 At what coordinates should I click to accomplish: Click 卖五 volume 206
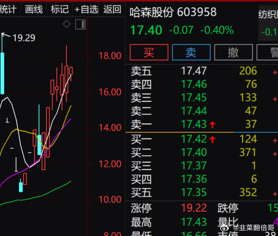click(x=248, y=71)
